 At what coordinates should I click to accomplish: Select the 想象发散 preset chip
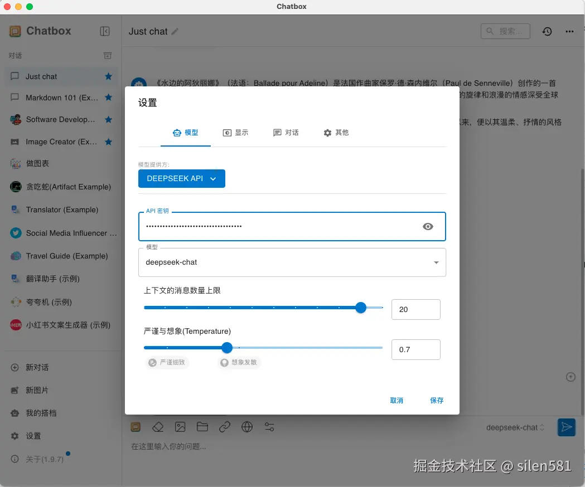pos(239,362)
